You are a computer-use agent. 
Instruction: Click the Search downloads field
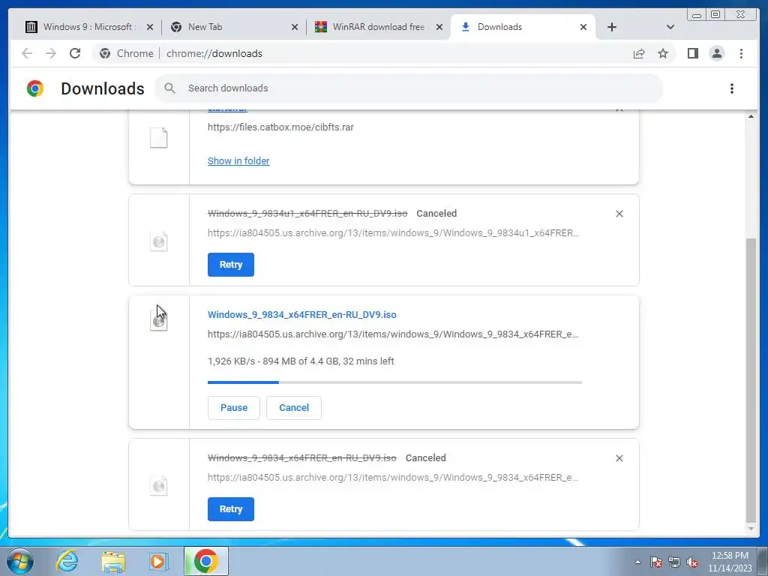tap(409, 88)
